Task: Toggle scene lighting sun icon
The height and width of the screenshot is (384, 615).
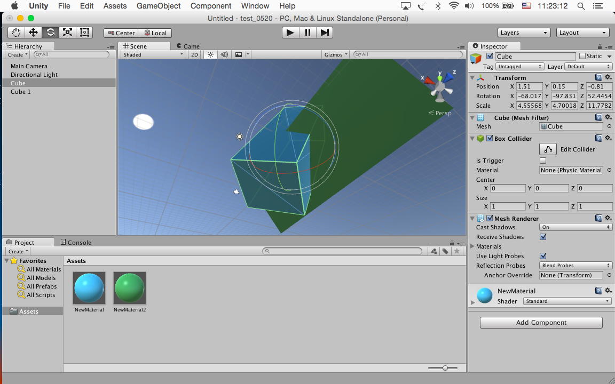Action: [210, 54]
